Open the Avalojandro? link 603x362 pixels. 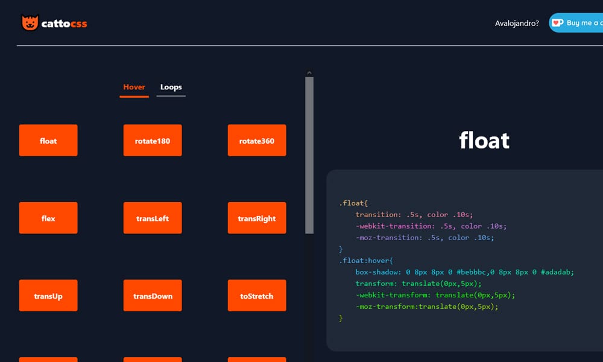tap(517, 23)
